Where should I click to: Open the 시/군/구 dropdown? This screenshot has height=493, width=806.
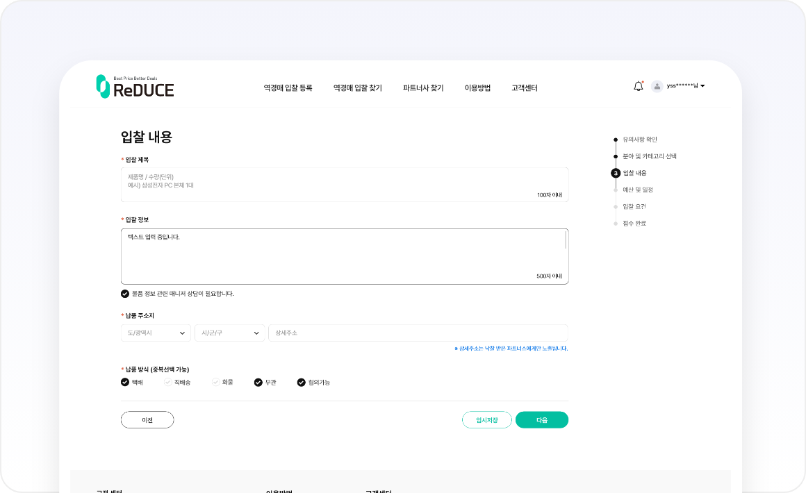coord(229,333)
